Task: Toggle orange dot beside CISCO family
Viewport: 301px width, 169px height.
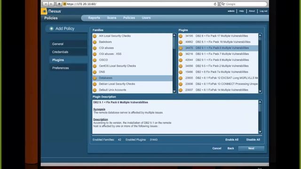Action: 95,60
